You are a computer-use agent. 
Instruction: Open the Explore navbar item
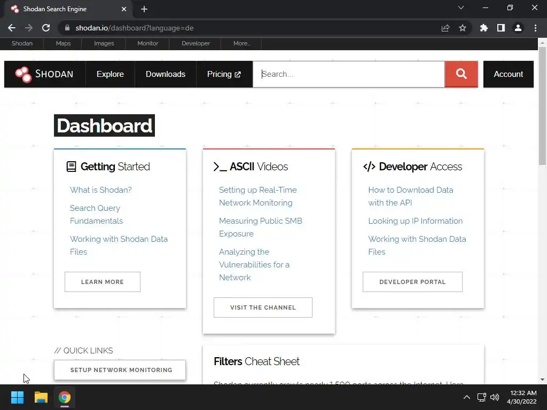(x=110, y=74)
